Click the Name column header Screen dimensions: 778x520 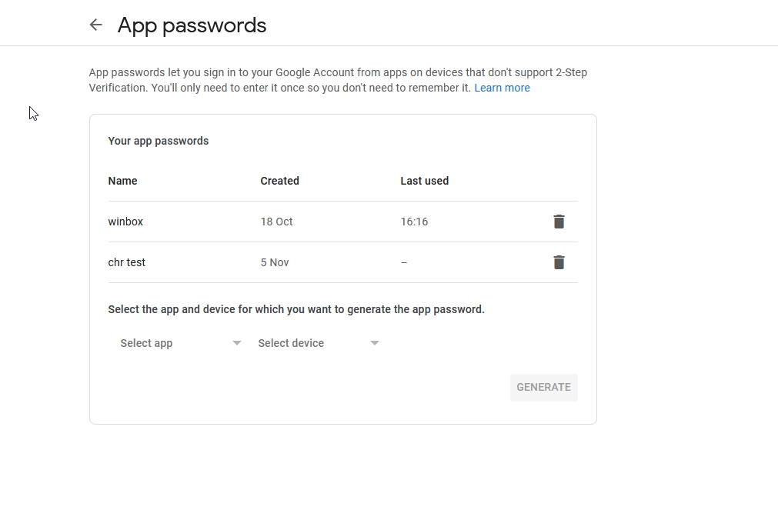[122, 181]
